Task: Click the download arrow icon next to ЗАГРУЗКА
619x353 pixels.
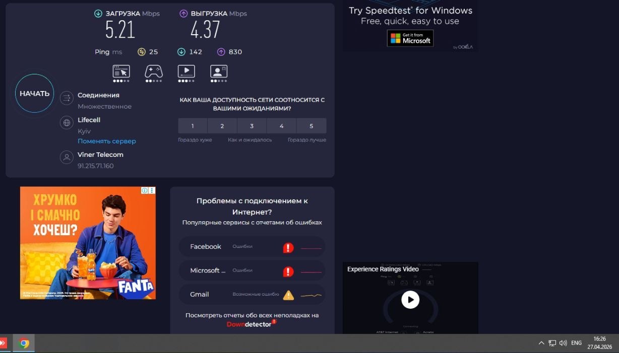Action: click(x=98, y=14)
